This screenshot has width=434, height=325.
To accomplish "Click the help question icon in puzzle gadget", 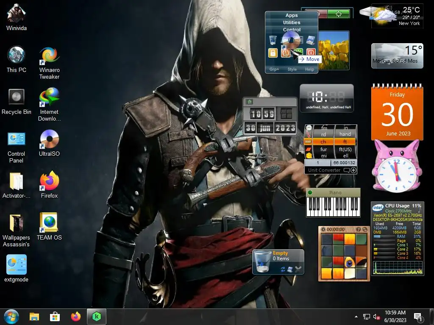I will (x=359, y=229).
